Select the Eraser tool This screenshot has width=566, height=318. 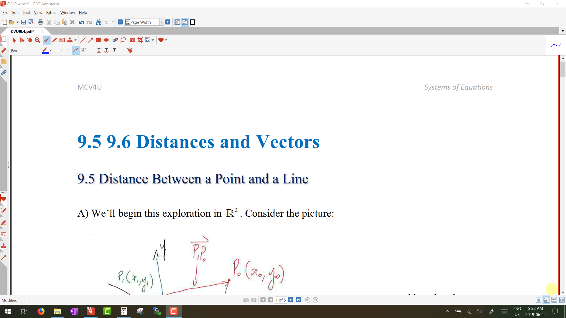(x=115, y=40)
